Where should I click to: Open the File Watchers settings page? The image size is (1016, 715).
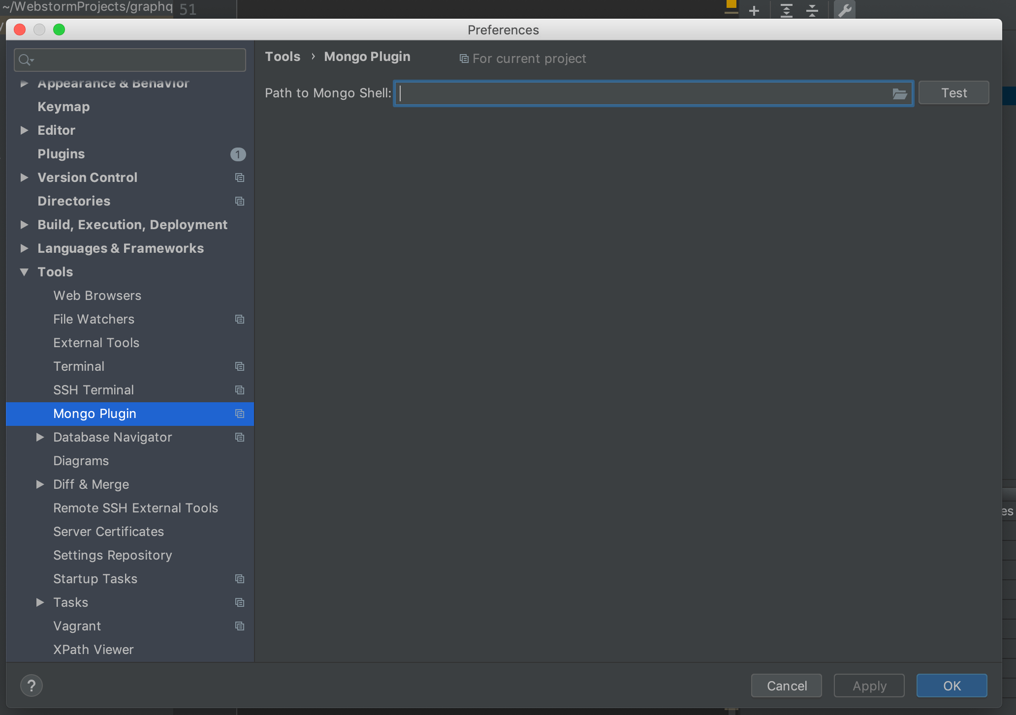94,319
